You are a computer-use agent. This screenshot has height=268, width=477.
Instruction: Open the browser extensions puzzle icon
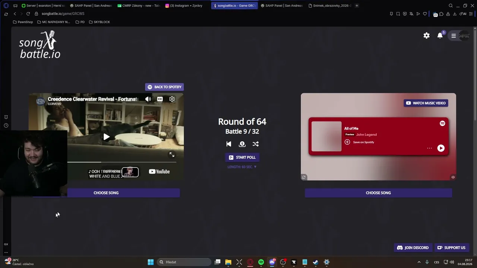441,14
